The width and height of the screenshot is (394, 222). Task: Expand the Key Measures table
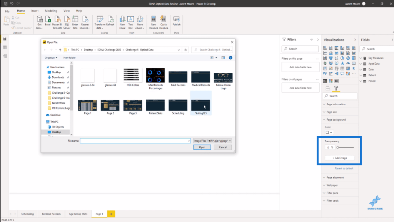pos(361,58)
